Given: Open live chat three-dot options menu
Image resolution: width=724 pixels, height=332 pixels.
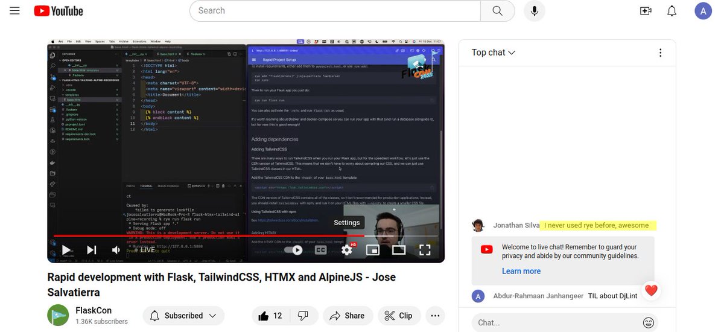Looking at the screenshot, I should pos(661,53).
